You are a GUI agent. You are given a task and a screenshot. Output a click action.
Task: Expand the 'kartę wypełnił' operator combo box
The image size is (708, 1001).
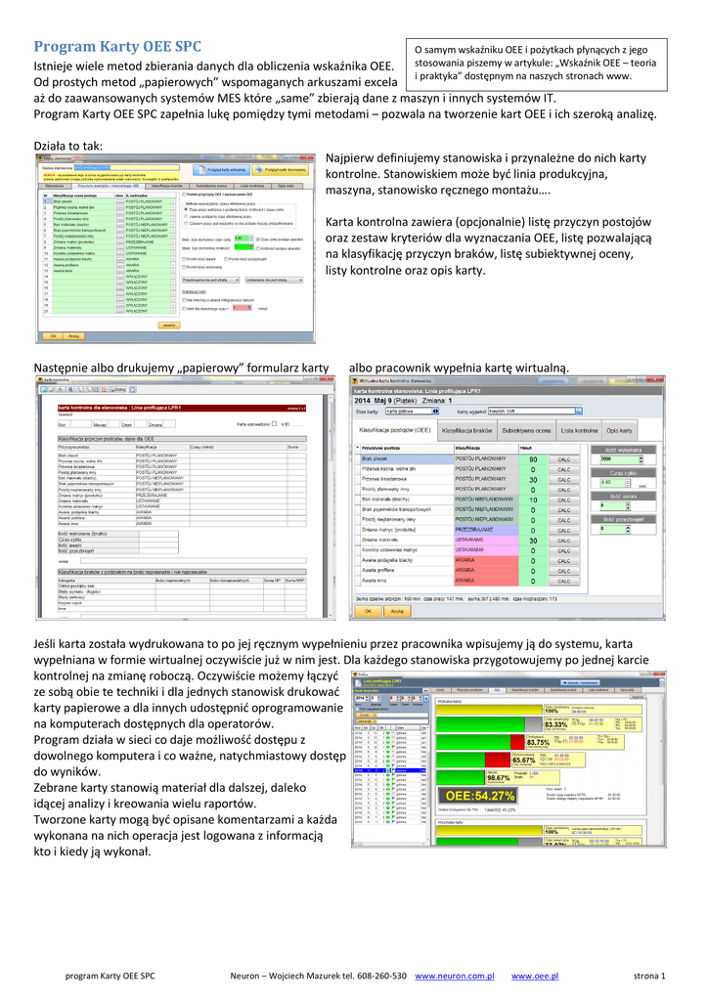[578, 412]
